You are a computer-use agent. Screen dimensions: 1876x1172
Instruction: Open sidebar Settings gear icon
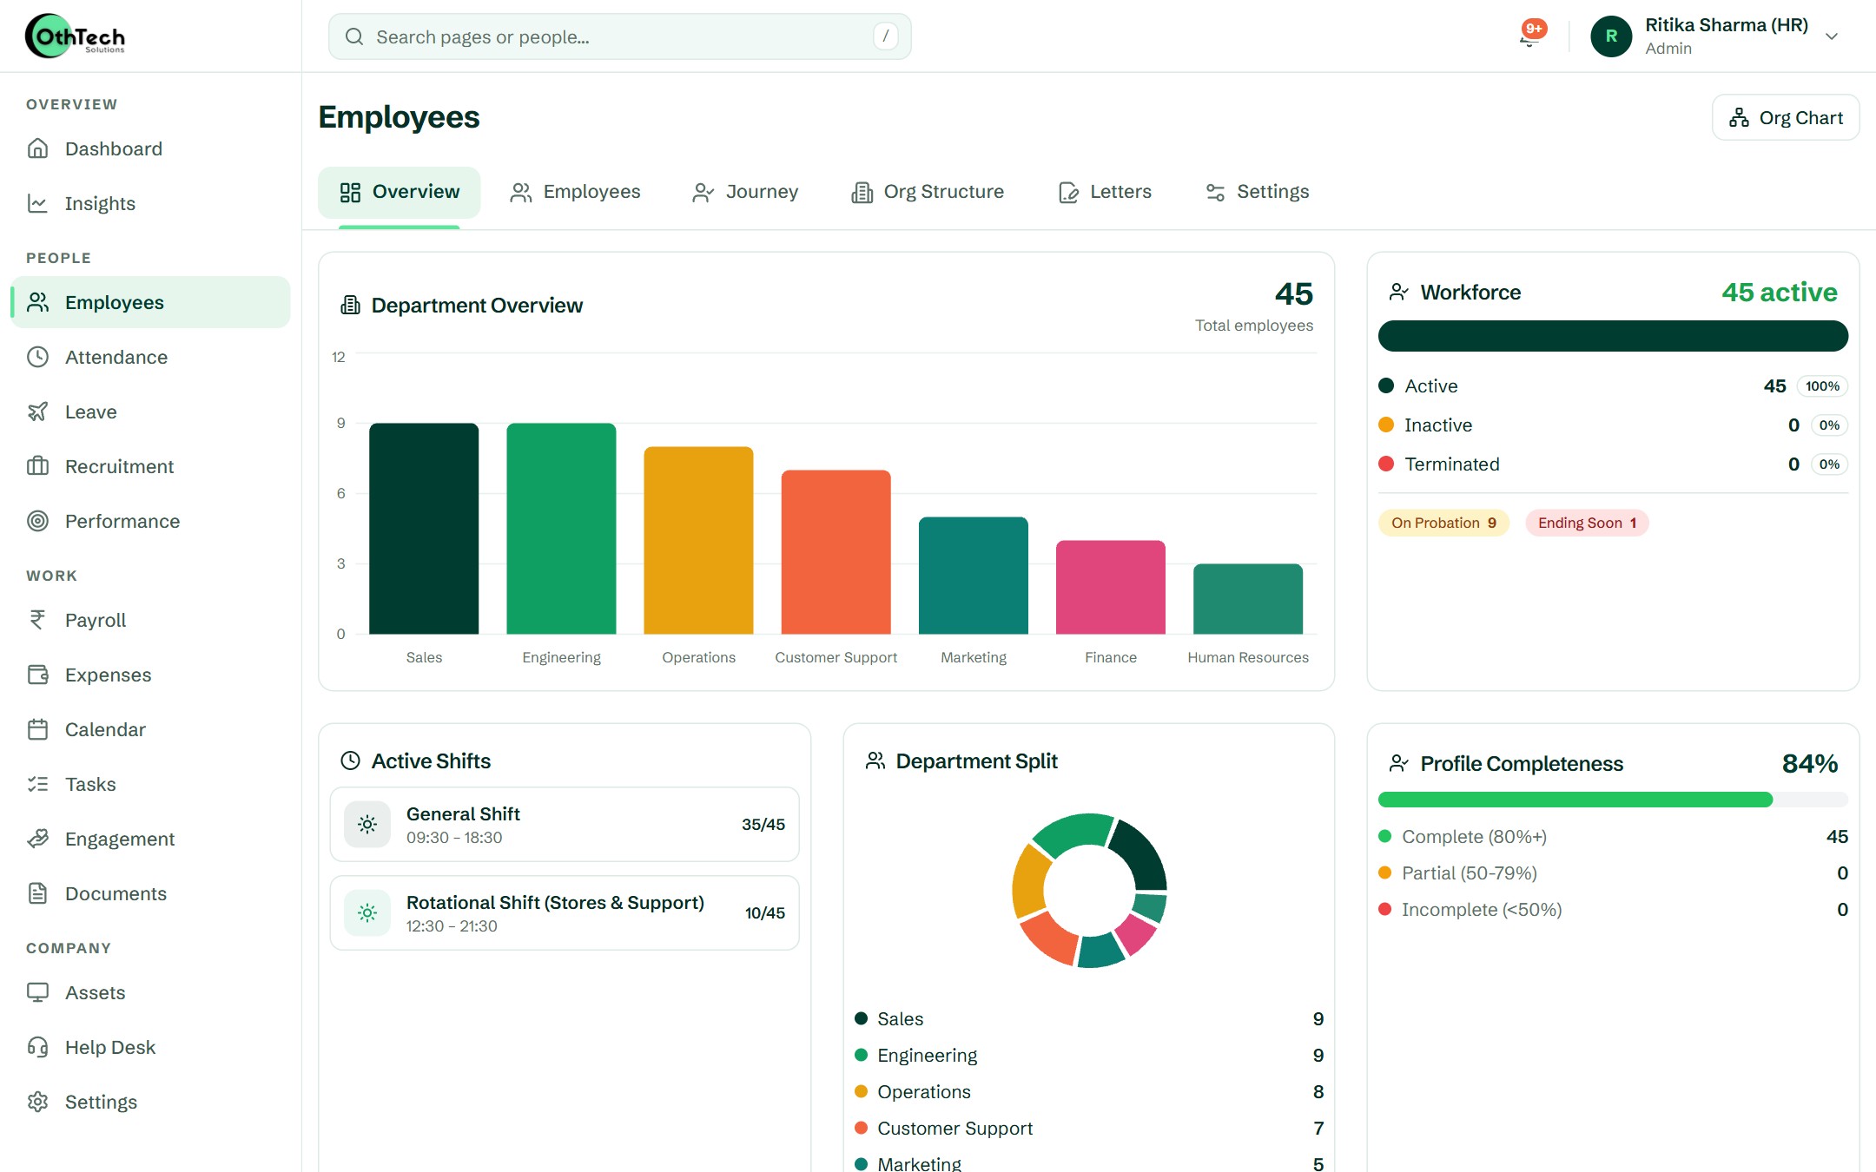[x=37, y=1102]
